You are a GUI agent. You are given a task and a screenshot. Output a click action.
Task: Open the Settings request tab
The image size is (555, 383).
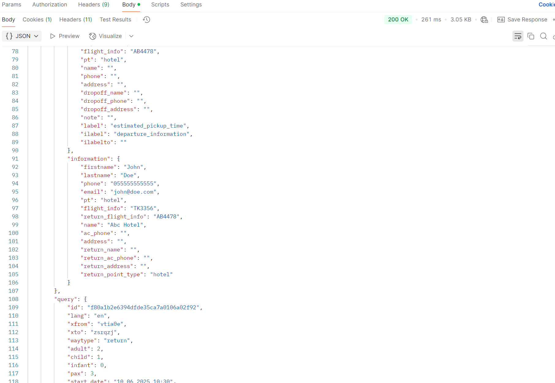pyautogui.click(x=191, y=5)
